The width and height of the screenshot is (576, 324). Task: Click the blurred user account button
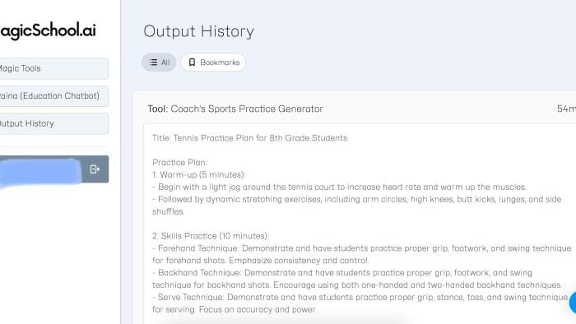pyautogui.click(x=40, y=169)
